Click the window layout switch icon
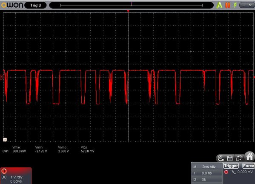The image size is (255, 184). [239, 158]
